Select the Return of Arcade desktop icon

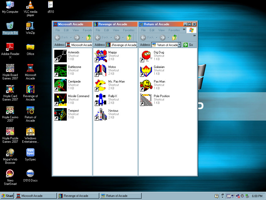point(30,114)
